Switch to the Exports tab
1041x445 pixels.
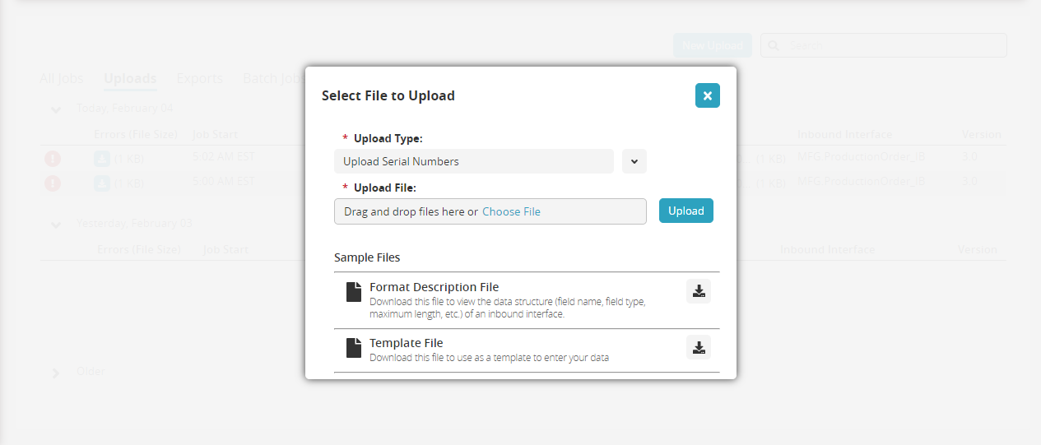[199, 79]
